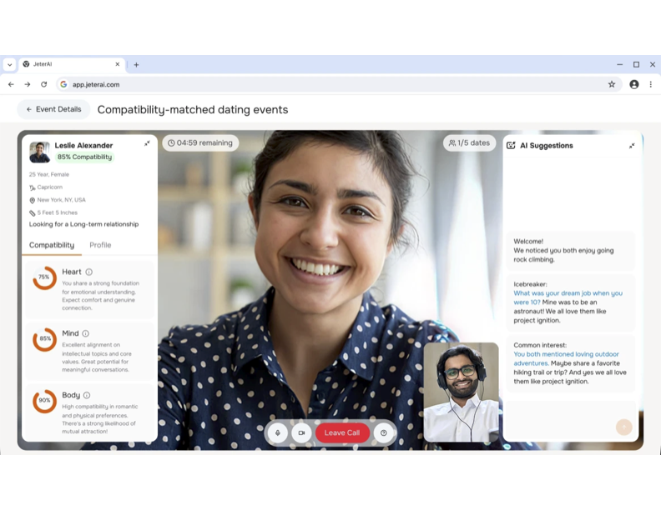Image resolution: width=661 pixels, height=510 pixels.
Task: Send the message with the arrow button
Action: pos(624,427)
